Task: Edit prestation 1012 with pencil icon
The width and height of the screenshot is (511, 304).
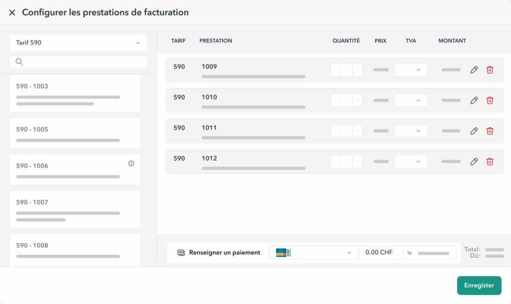Action: point(474,162)
